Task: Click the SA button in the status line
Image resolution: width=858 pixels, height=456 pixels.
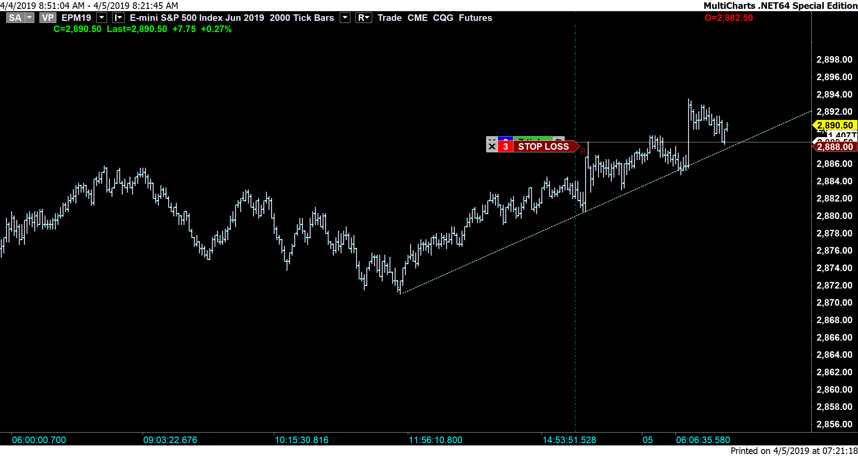Action: [x=15, y=18]
